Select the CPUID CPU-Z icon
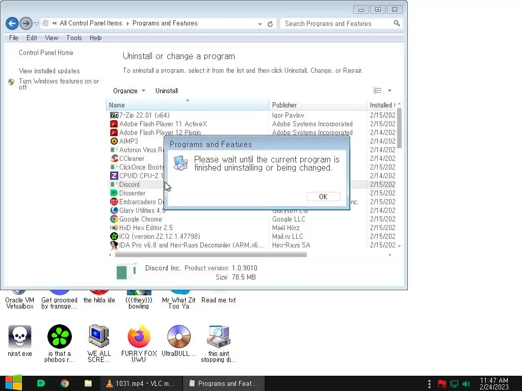Screen dimensions: 522x391 (x=114, y=176)
